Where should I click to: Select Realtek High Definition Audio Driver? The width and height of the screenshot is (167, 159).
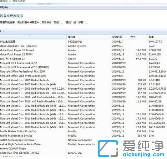[x=21, y=144]
